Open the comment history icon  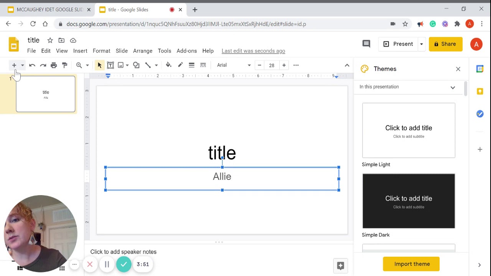366,44
